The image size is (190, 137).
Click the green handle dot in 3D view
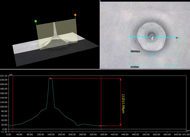click(x=36, y=21)
